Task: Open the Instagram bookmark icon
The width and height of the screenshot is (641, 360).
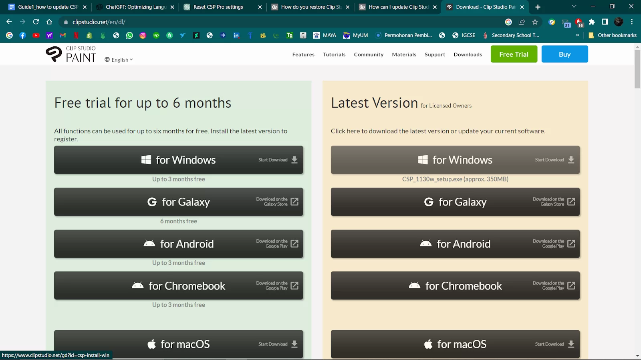Action: coord(143,35)
